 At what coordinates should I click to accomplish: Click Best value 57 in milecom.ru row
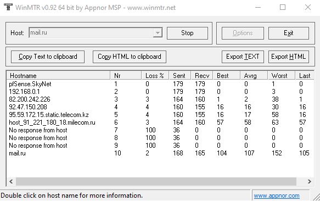point(220,122)
